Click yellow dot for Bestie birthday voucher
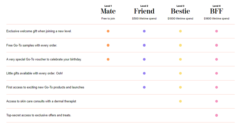Image resolution: width=240 pixels, height=126 pixels. coord(180,59)
